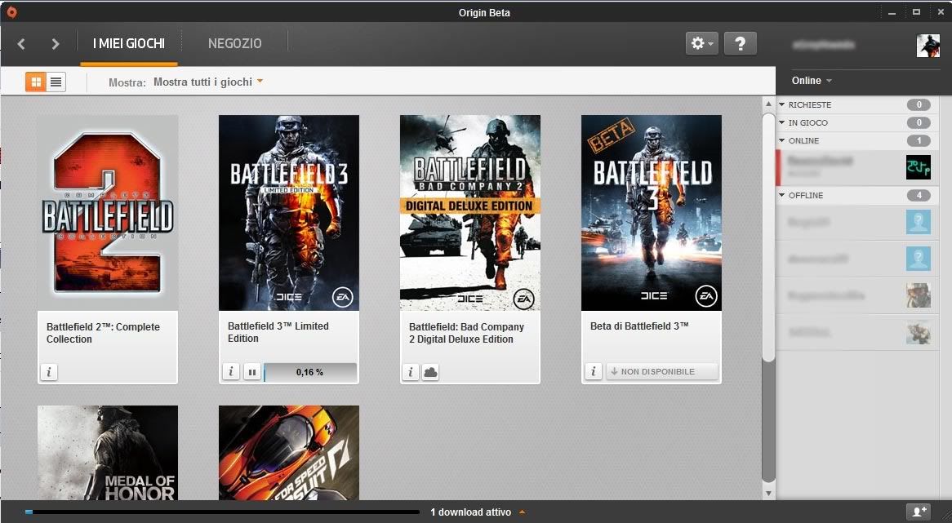
Task: Click info icon for Battlefield 2 Complete Collection
Action: (49, 372)
